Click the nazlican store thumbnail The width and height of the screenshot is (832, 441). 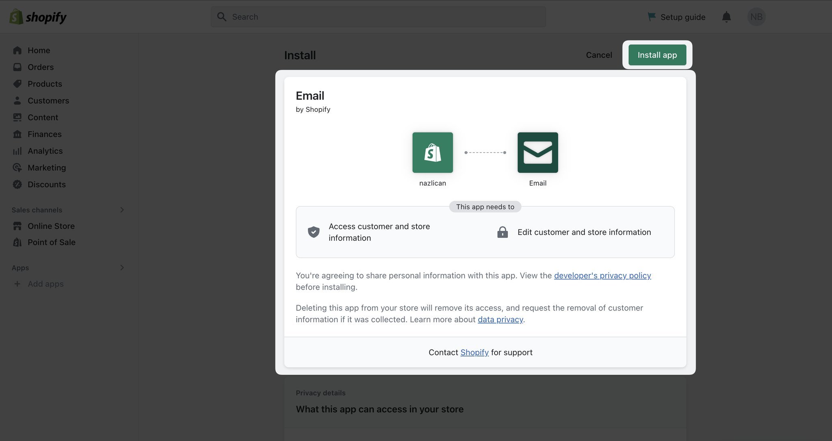433,152
